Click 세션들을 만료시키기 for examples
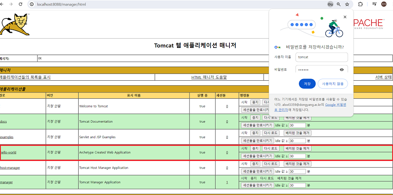This screenshot has width=393, height=195. [x=257, y=141]
